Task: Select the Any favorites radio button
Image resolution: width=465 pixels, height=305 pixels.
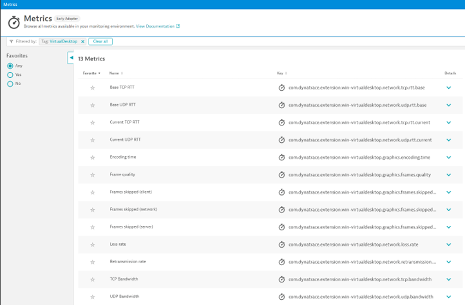Action: tap(10, 66)
